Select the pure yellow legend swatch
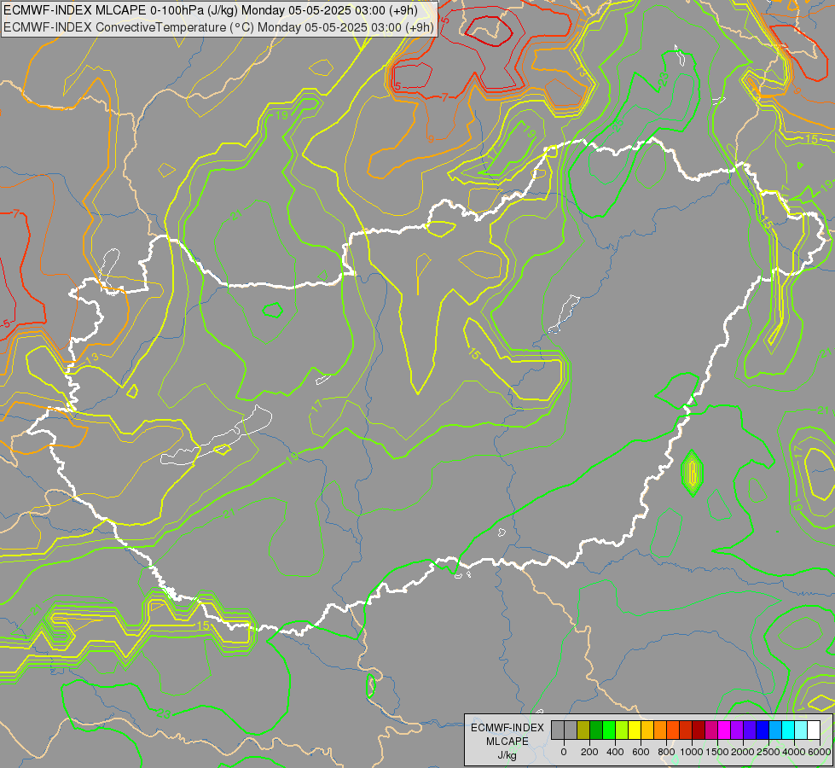This screenshot has width=835, height=768. (635, 730)
